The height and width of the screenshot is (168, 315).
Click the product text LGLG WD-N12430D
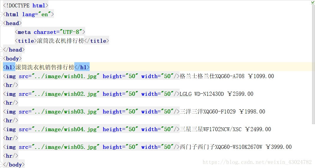[x=202, y=94]
